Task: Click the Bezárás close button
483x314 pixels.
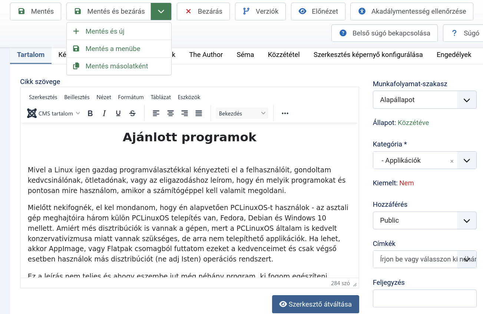Action: 203,11
